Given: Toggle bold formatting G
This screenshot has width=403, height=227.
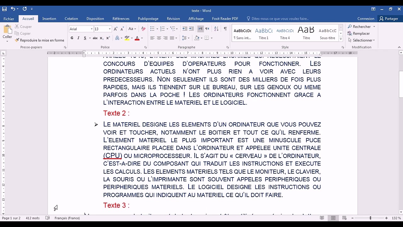Looking at the screenshot, I should pos(72,38).
